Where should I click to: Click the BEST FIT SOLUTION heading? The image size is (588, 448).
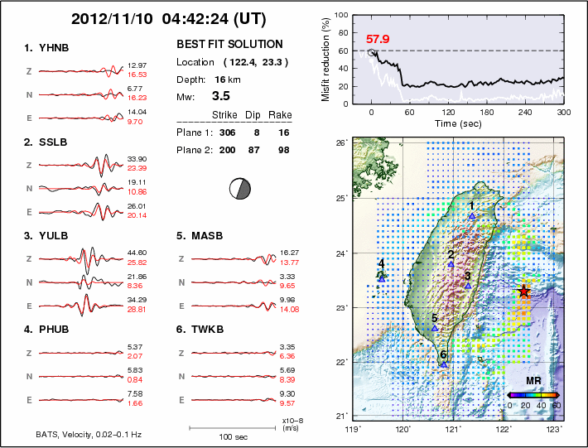tap(229, 44)
